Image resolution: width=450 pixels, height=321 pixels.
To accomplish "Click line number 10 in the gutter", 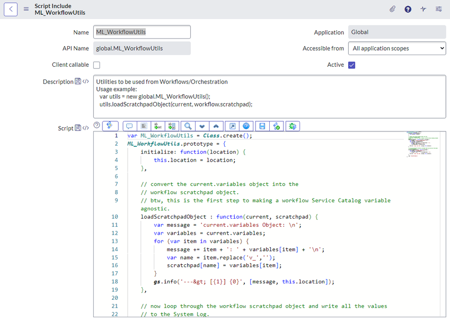I will [115, 217].
